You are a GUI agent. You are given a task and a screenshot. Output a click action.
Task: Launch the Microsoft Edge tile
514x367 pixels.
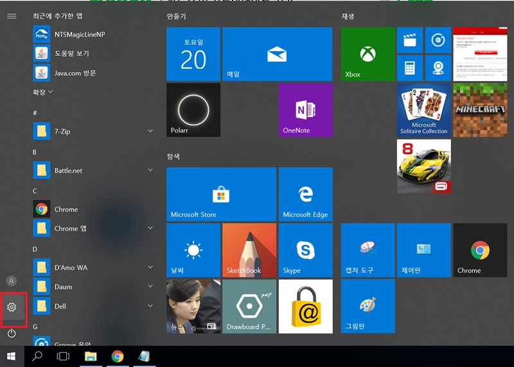click(x=306, y=194)
